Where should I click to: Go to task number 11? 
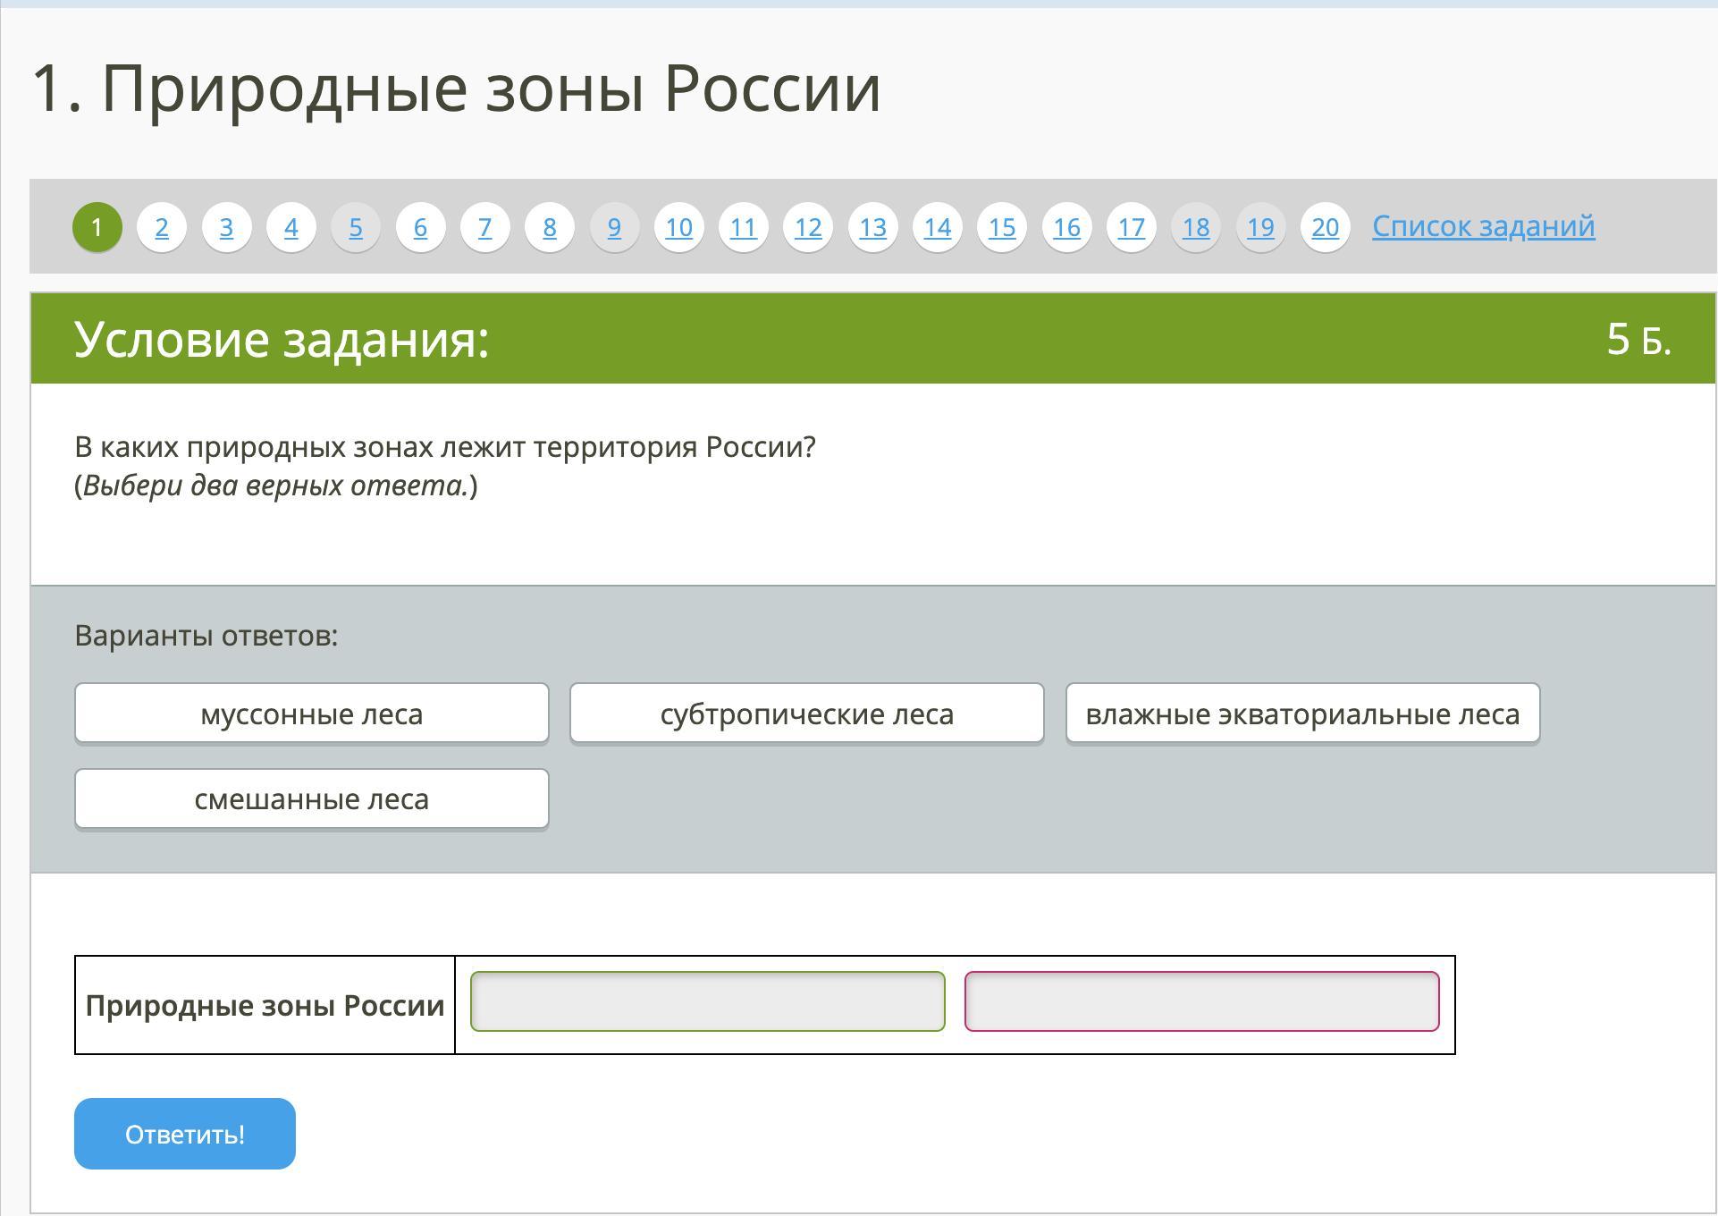[743, 227]
